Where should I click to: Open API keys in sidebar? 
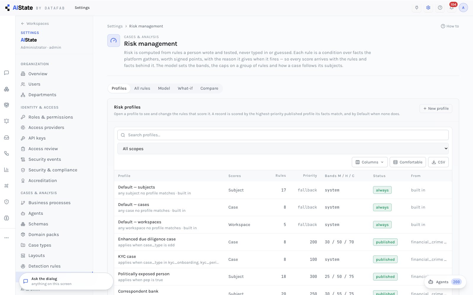(54, 138)
